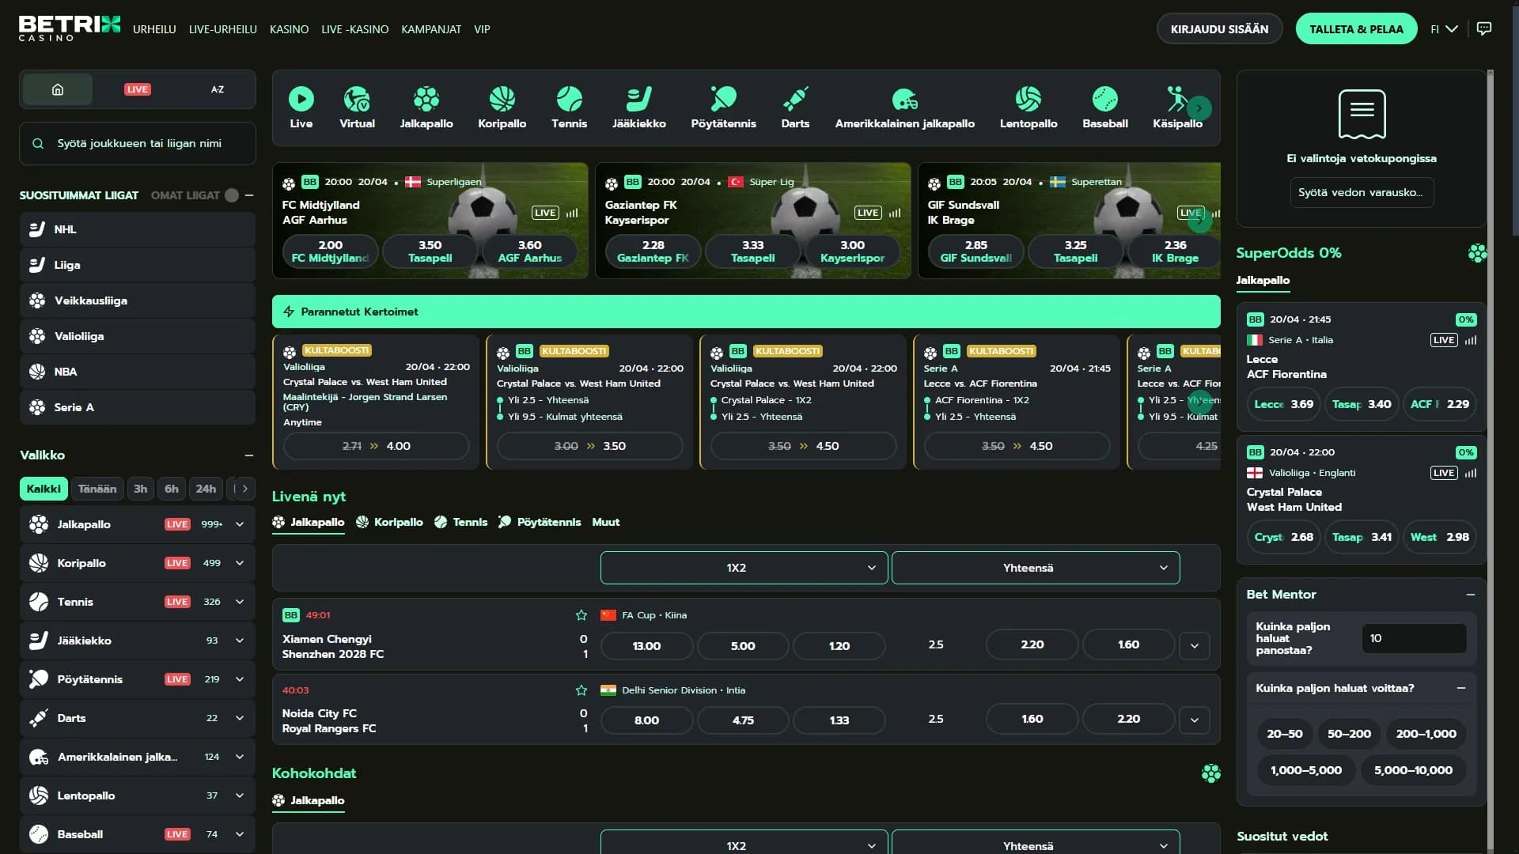Favorite the Xiamen Chengyi match star
The image size is (1519, 854).
[x=581, y=615]
